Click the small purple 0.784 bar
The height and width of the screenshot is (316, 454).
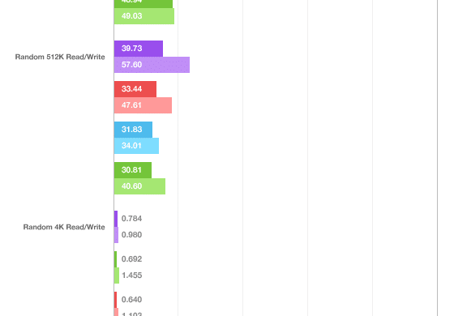click(116, 219)
